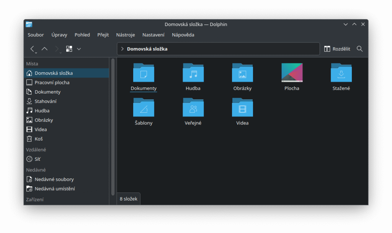Go up to the parent folder
This screenshot has height=233, width=392.
(x=44, y=49)
